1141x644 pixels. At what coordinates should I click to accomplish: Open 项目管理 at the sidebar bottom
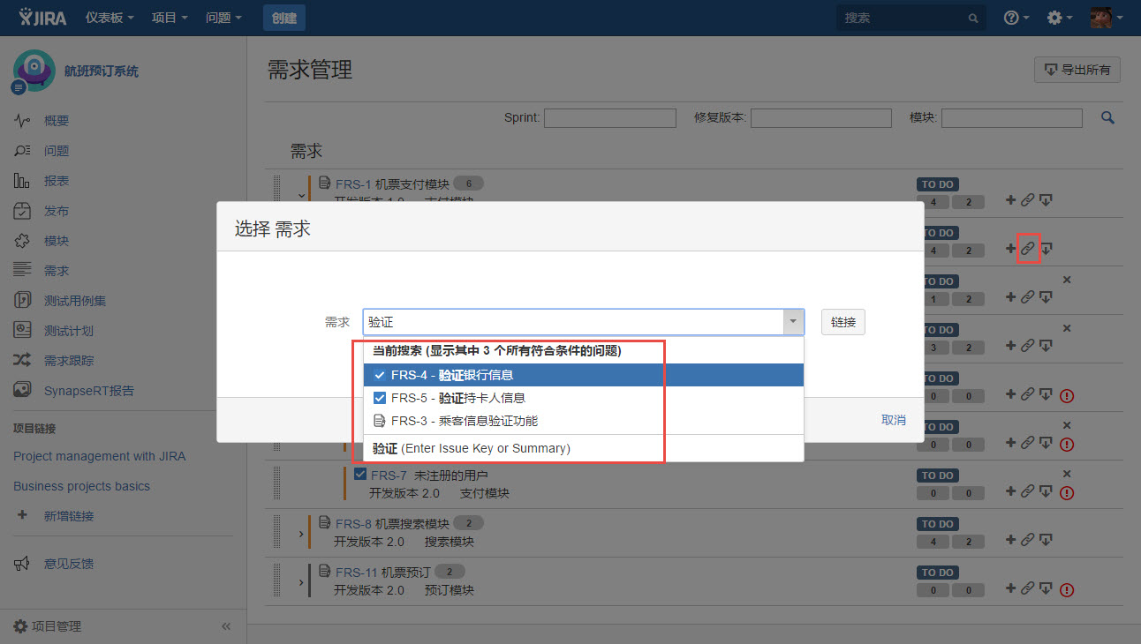click(48, 626)
